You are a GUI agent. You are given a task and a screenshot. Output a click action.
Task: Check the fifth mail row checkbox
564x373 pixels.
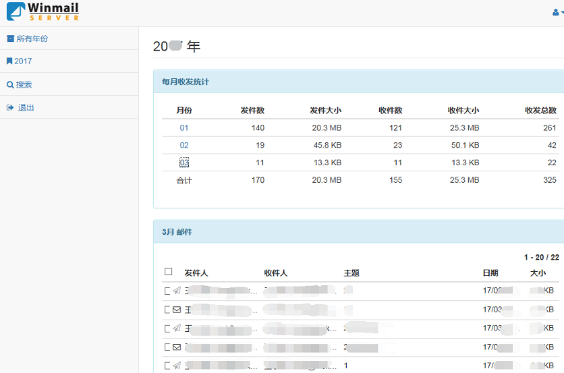(x=167, y=366)
